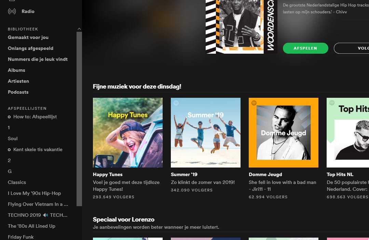This screenshot has width=369, height=240.
Task: Click '62.994 VOLGERS' under Domme Jeugd
Action: [268, 197]
